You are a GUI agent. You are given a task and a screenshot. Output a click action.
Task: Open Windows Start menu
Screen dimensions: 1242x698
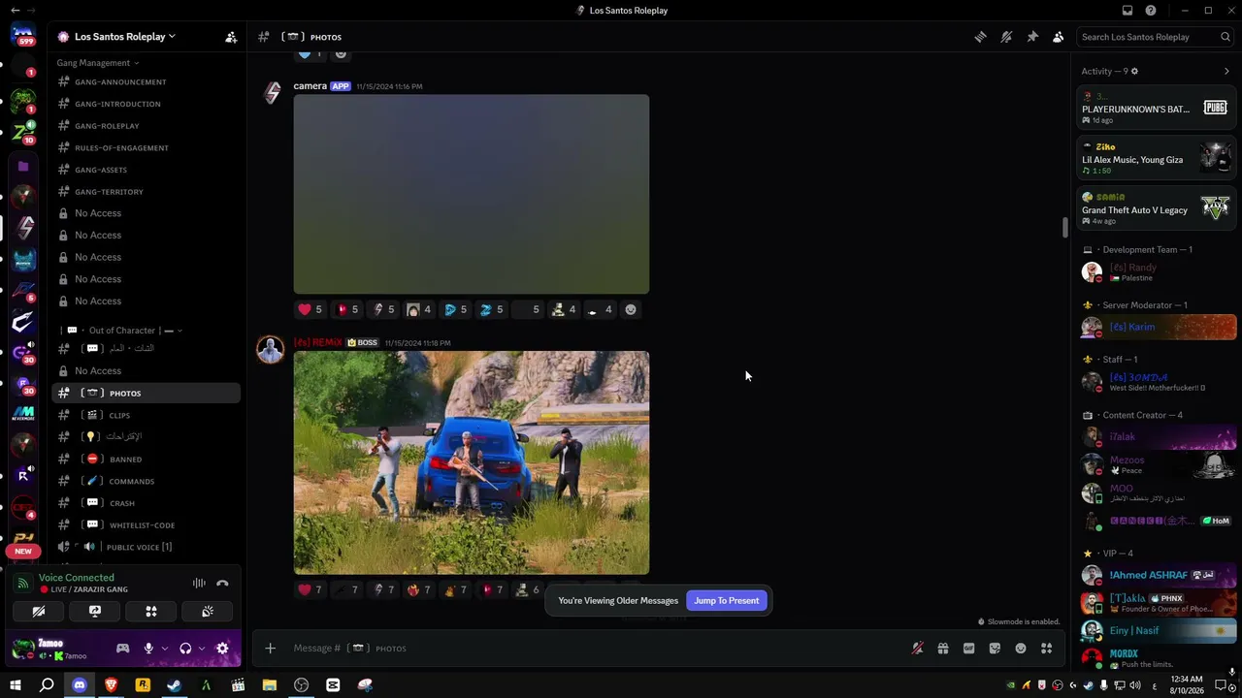16,685
